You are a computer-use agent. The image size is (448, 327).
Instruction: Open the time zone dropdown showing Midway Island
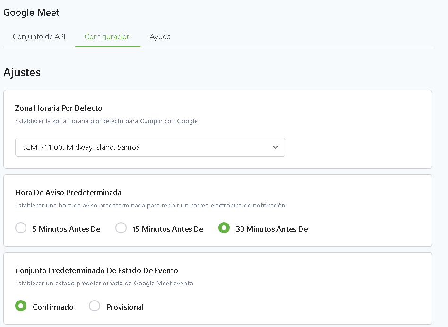pos(142,147)
